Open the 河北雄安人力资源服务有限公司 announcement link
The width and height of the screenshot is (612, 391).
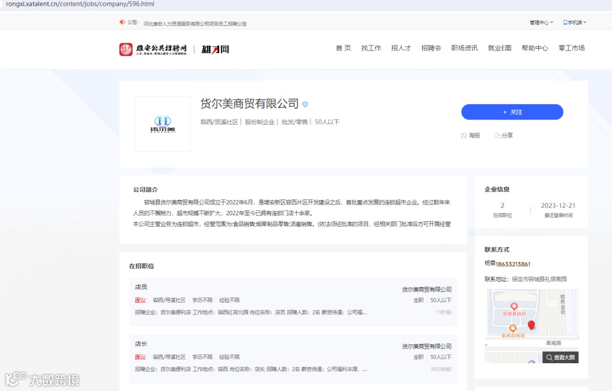click(195, 24)
